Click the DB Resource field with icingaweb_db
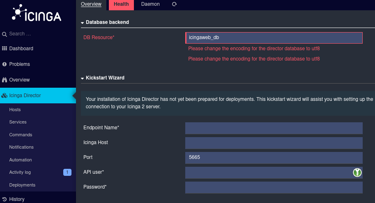Viewport: 375px width, 203px height. point(274,38)
